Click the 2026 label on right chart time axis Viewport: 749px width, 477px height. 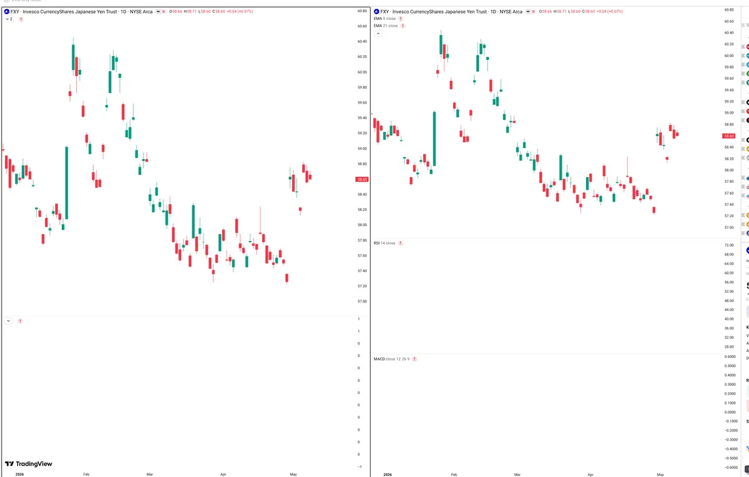coord(388,475)
